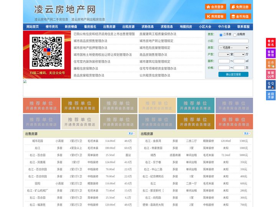276x207 pixels.
Task: Click the broken image icon banner
Action: point(138,88)
